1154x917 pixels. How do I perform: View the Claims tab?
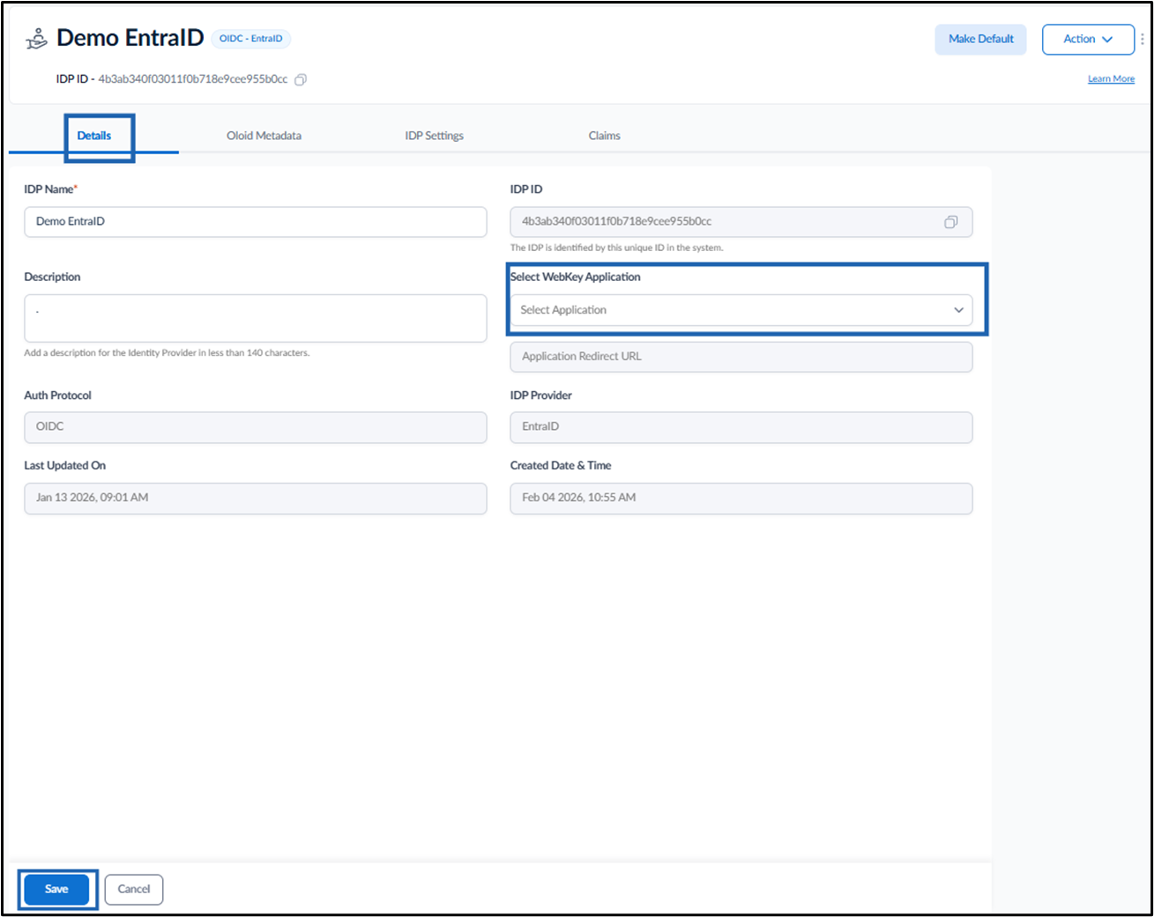click(605, 136)
